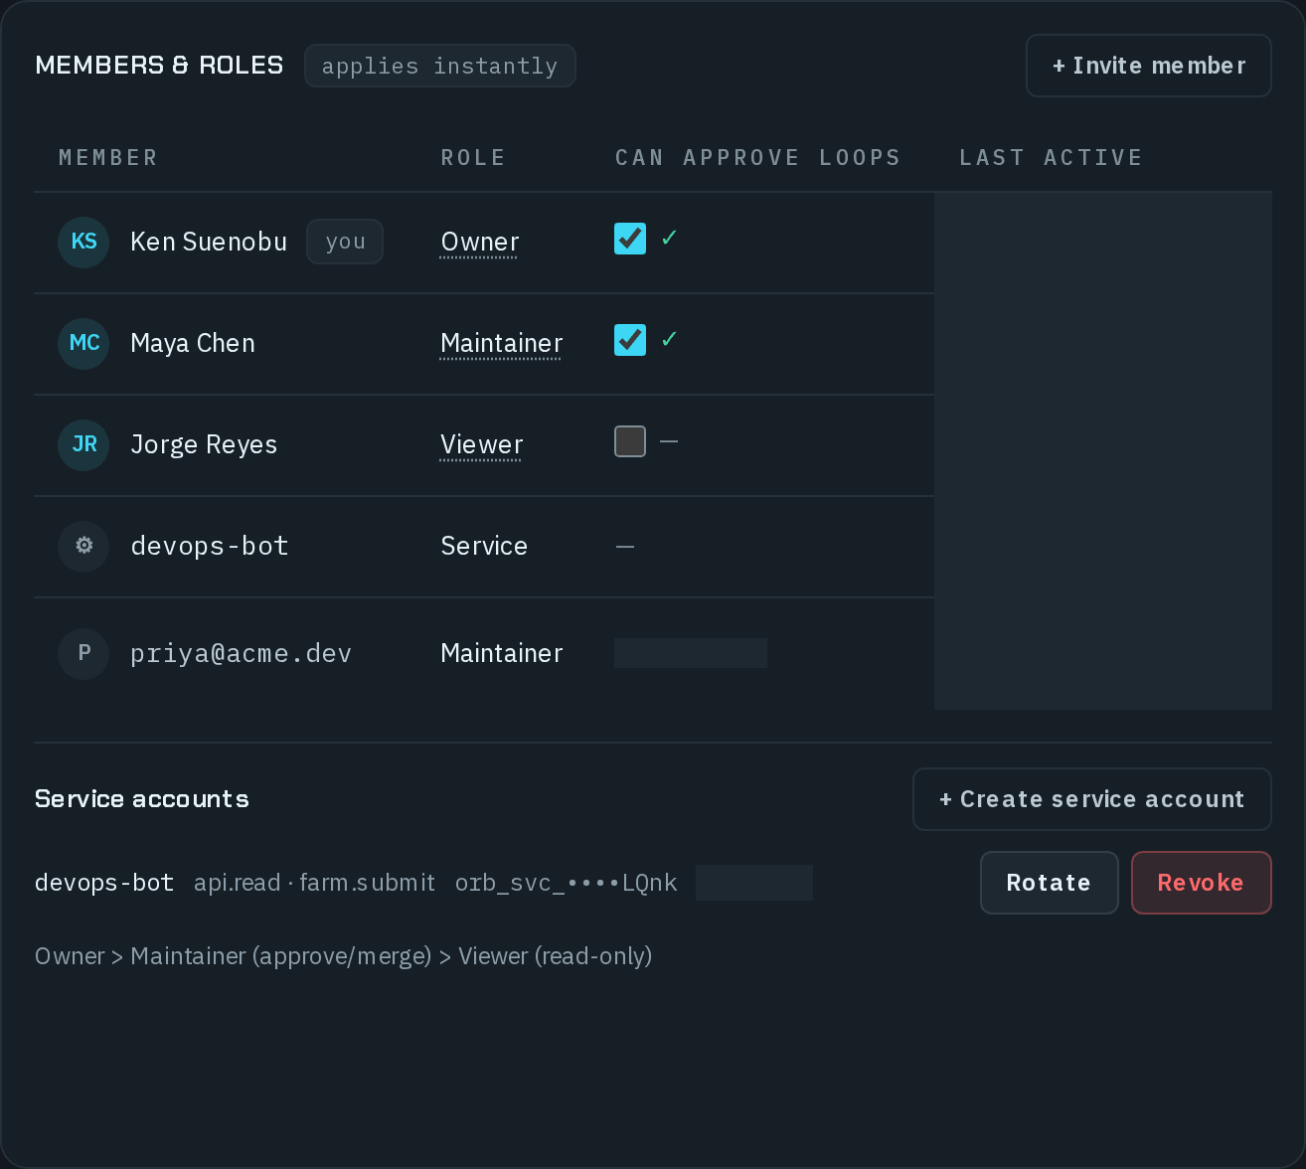
Task: Open Jorge Reyes's Viewer role selector
Action: (482, 445)
